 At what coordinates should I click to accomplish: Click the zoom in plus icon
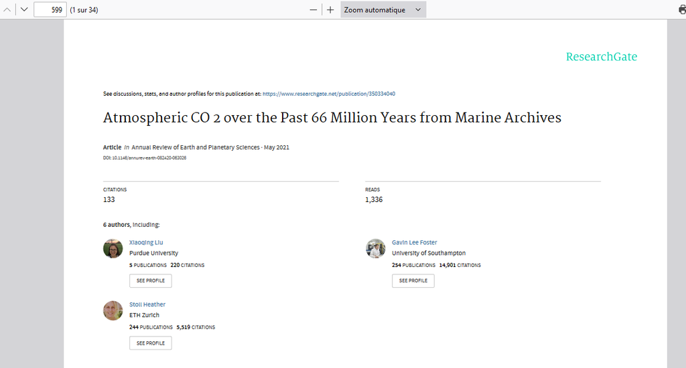330,10
